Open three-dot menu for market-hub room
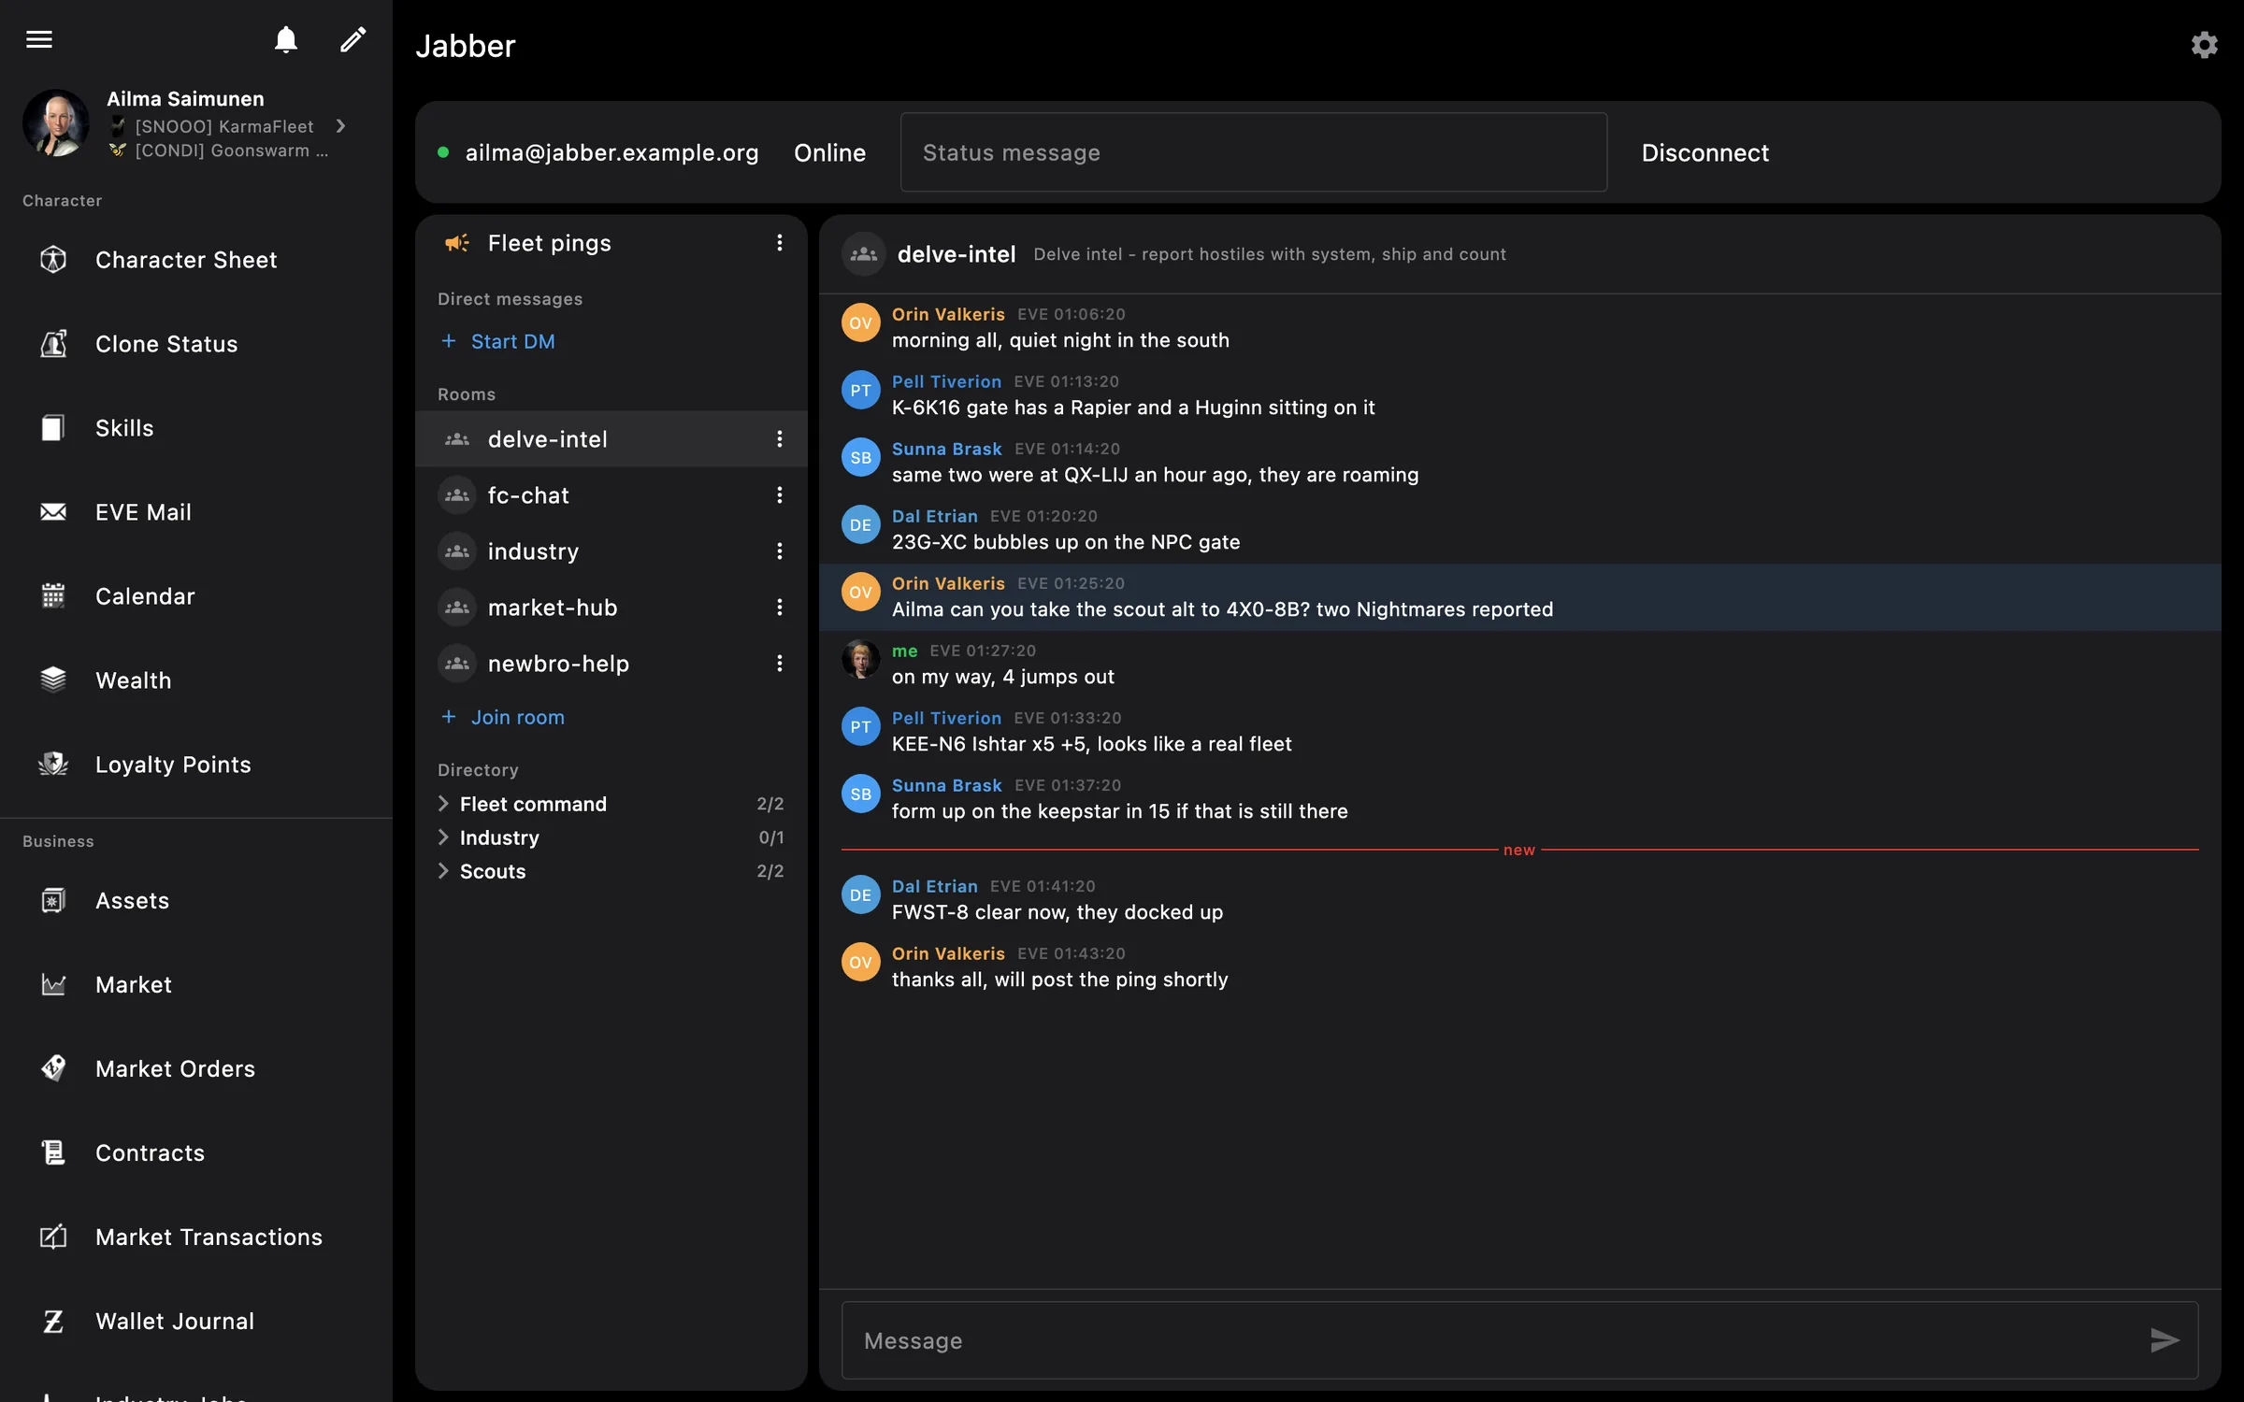2244x1402 pixels. click(779, 608)
